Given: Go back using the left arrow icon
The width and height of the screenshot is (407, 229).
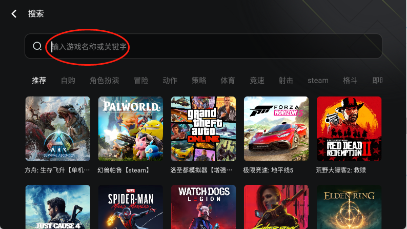Looking at the screenshot, I should (14, 14).
